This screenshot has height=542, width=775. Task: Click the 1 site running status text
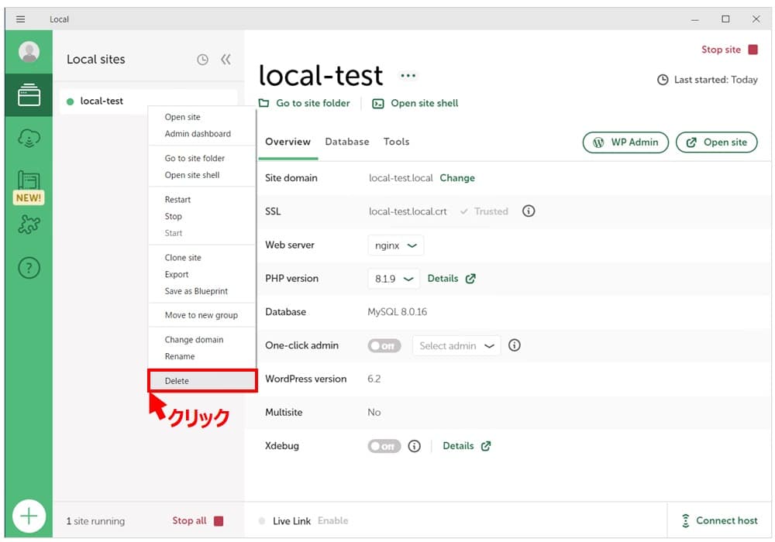click(x=95, y=521)
